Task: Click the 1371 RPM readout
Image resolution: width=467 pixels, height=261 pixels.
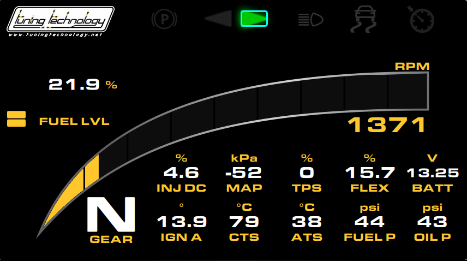Action: point(387,125)
